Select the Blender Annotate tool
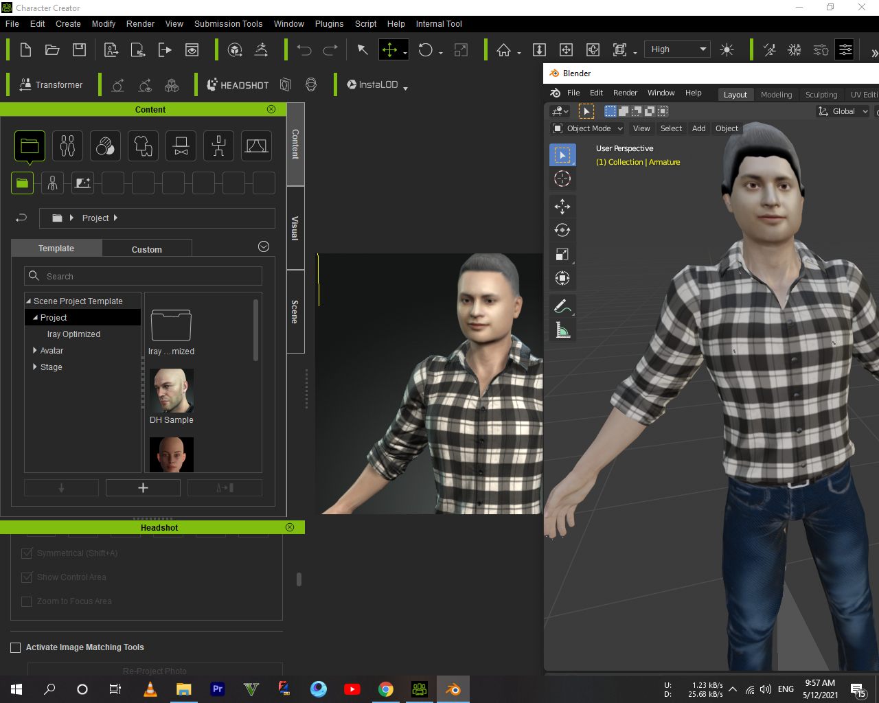The image size is (879, 703). pos(562,306)
